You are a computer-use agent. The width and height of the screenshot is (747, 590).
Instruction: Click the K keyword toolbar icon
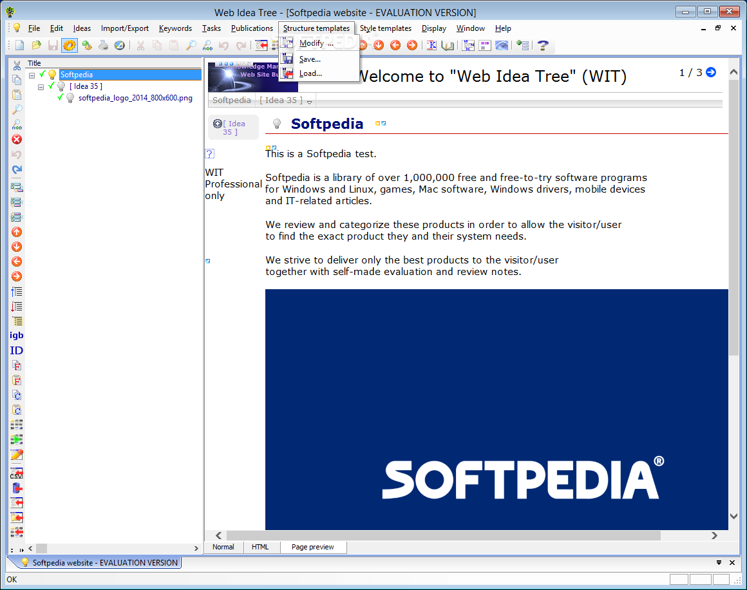(431, 45)
